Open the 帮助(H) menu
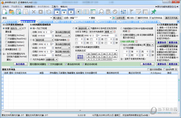The image size is (181, 118). pos(64,7)
